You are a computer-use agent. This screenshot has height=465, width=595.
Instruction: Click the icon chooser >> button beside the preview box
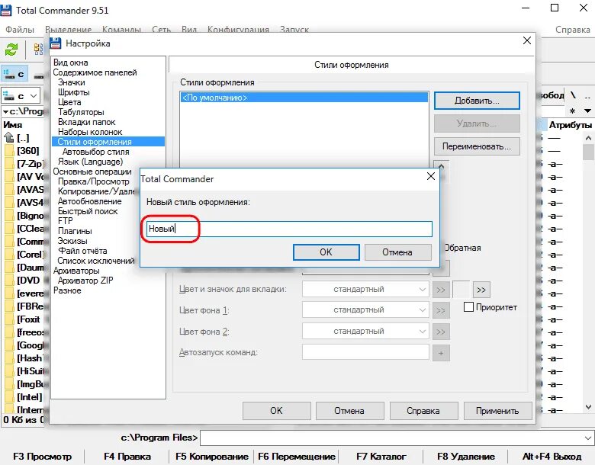tap(481, 290)
